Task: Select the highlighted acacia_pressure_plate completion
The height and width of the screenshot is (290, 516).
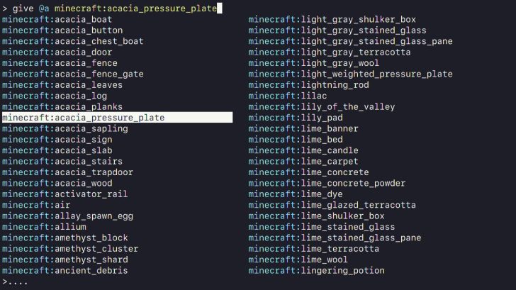Action: pyautogui.click(x=84, y=118)
